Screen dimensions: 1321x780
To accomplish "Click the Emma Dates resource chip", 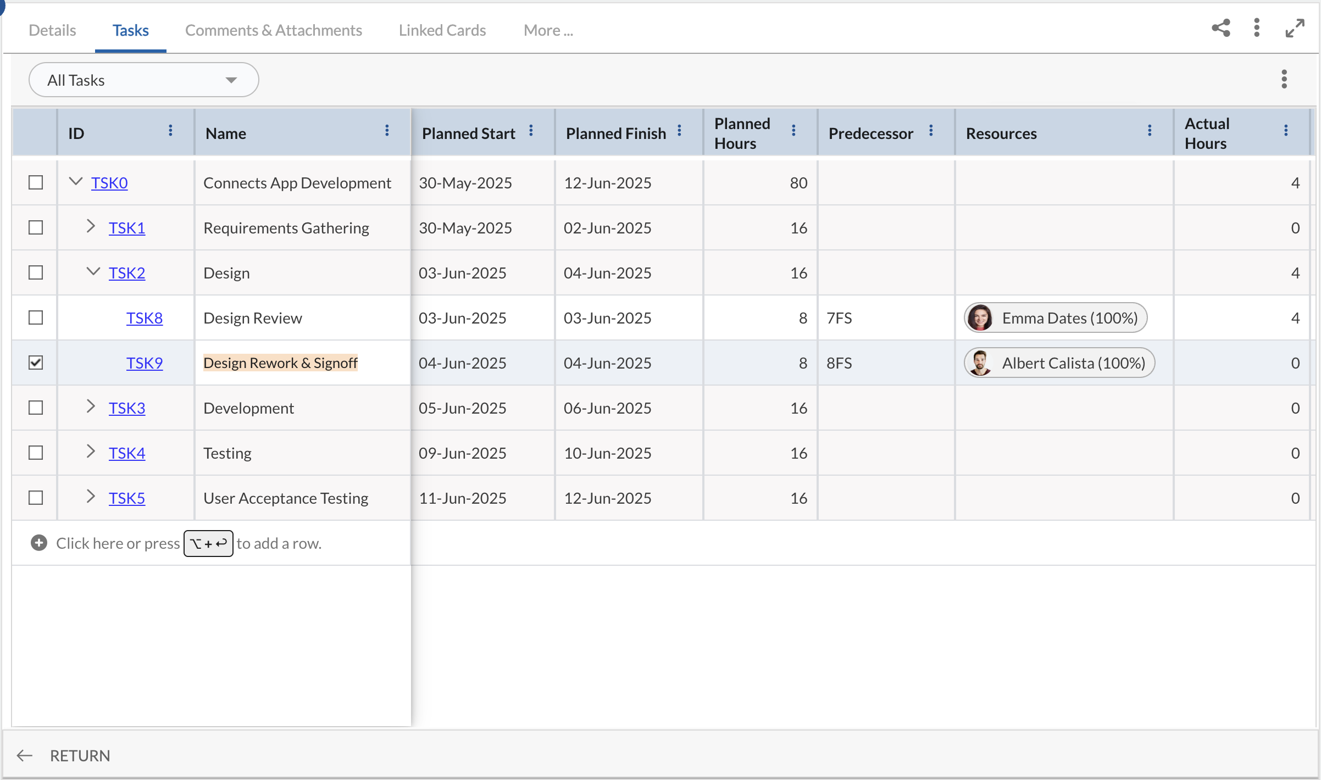I will [1054, 317].
